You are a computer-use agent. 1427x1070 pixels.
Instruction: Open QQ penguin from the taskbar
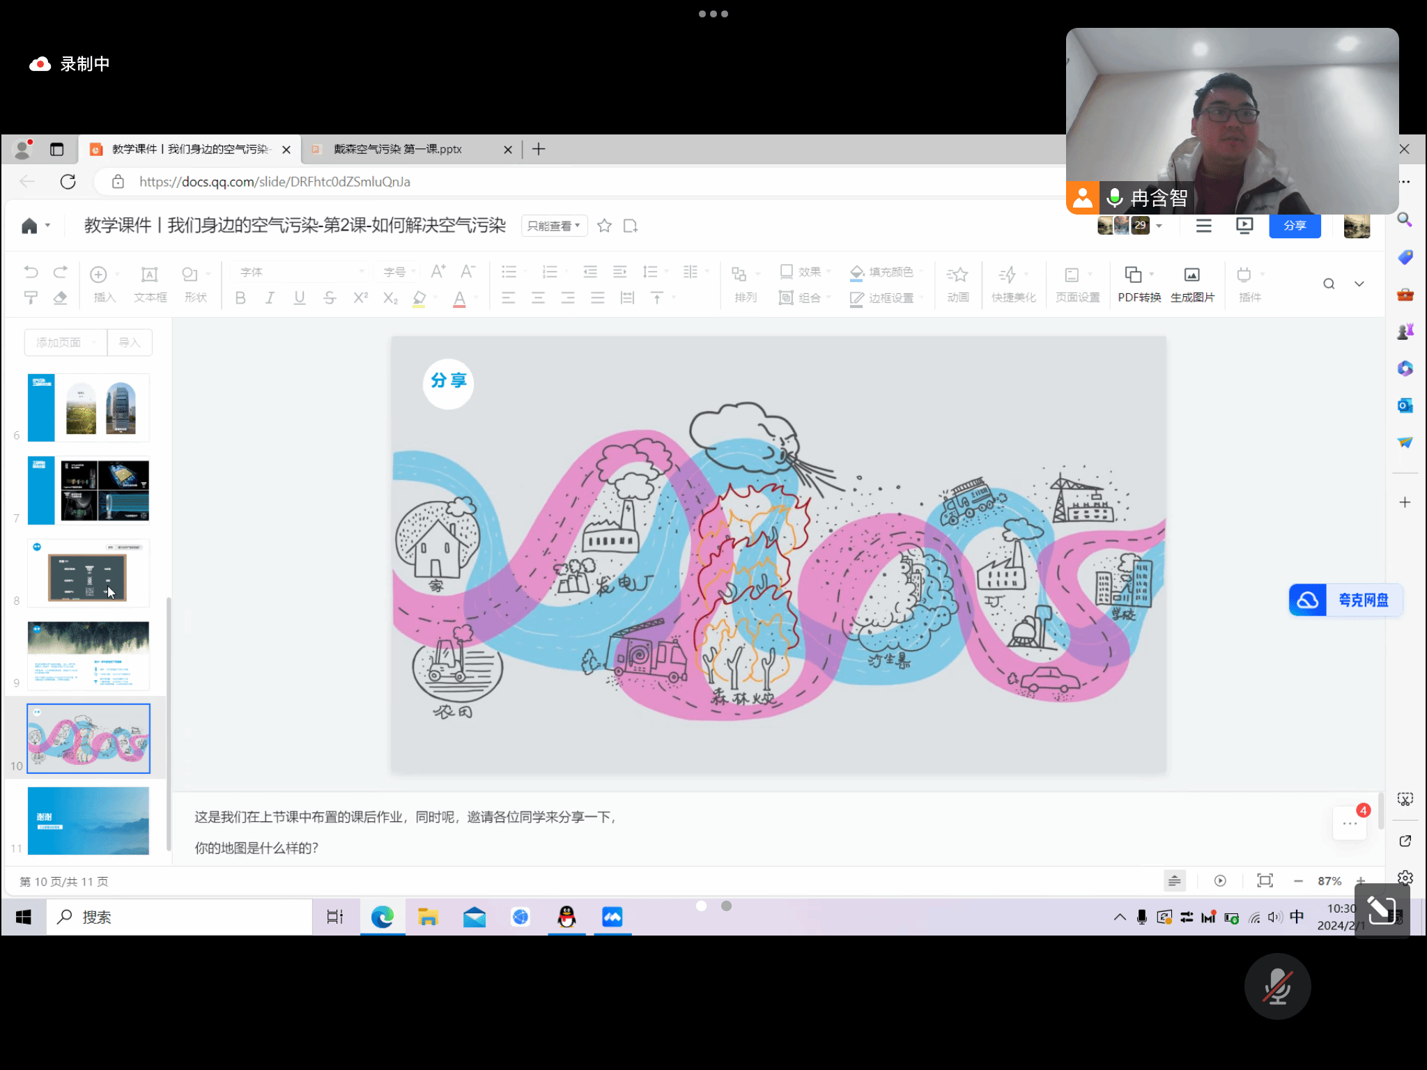[566, 917]
